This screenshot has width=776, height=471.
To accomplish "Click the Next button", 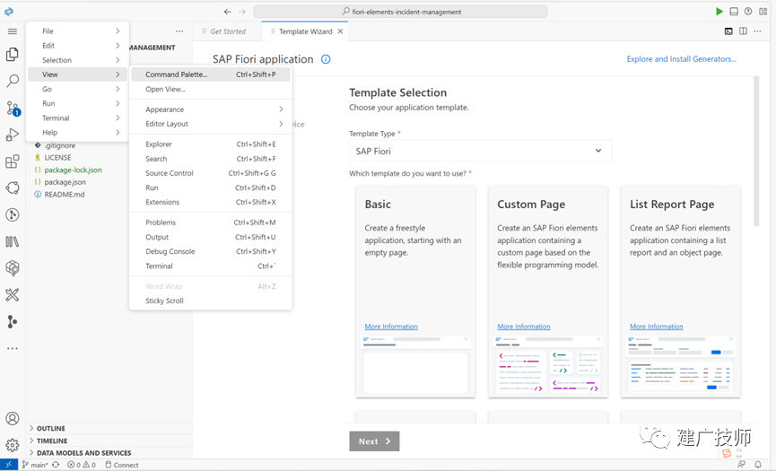I will 374,441.
